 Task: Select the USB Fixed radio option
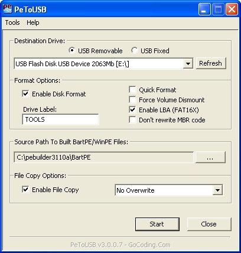[x=135, y=50]
